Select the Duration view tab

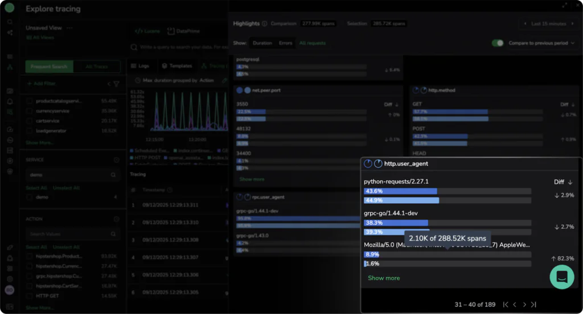click(x=262, y=43)
